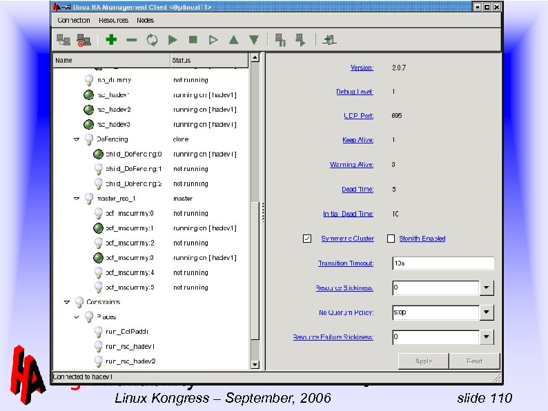Click the bulb icon of the Places node
This screenshot has height=411, width=548.
[x=89, y=317]
